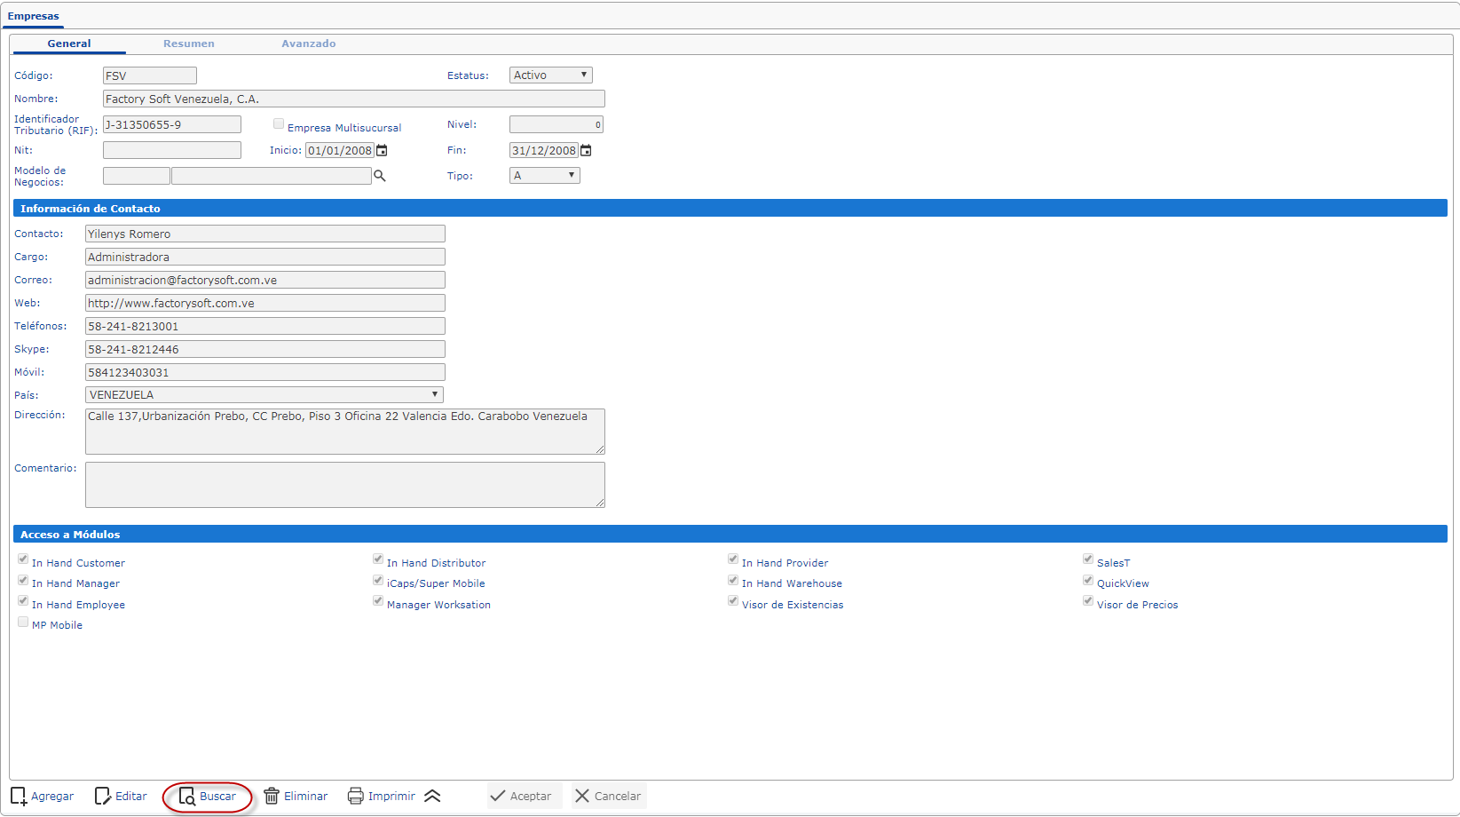Toggle the Empresa Multisucursal checkbox
The image size is (1460, 817).
tap(279, 124)
